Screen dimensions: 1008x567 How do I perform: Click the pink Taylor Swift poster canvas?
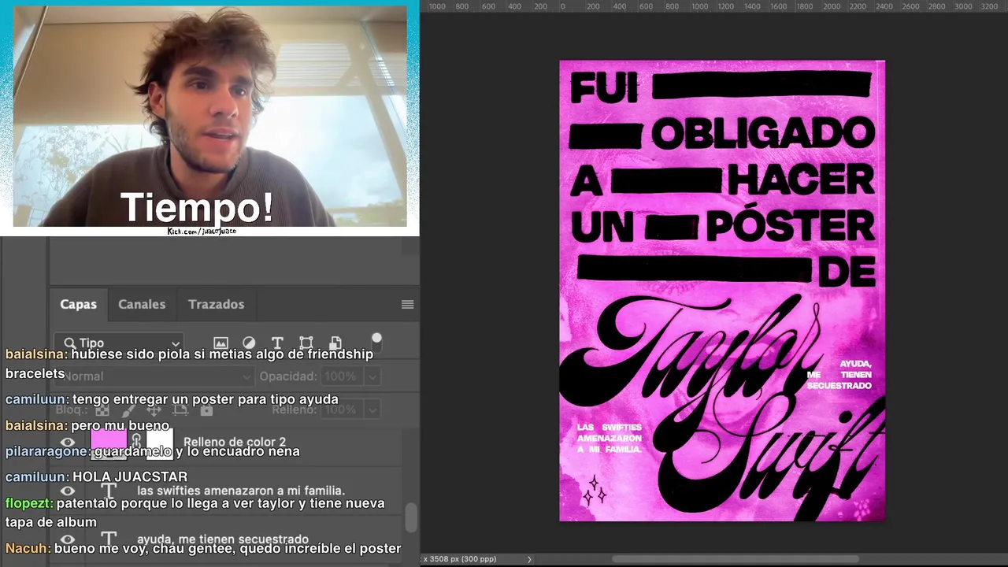coord(722,291)
